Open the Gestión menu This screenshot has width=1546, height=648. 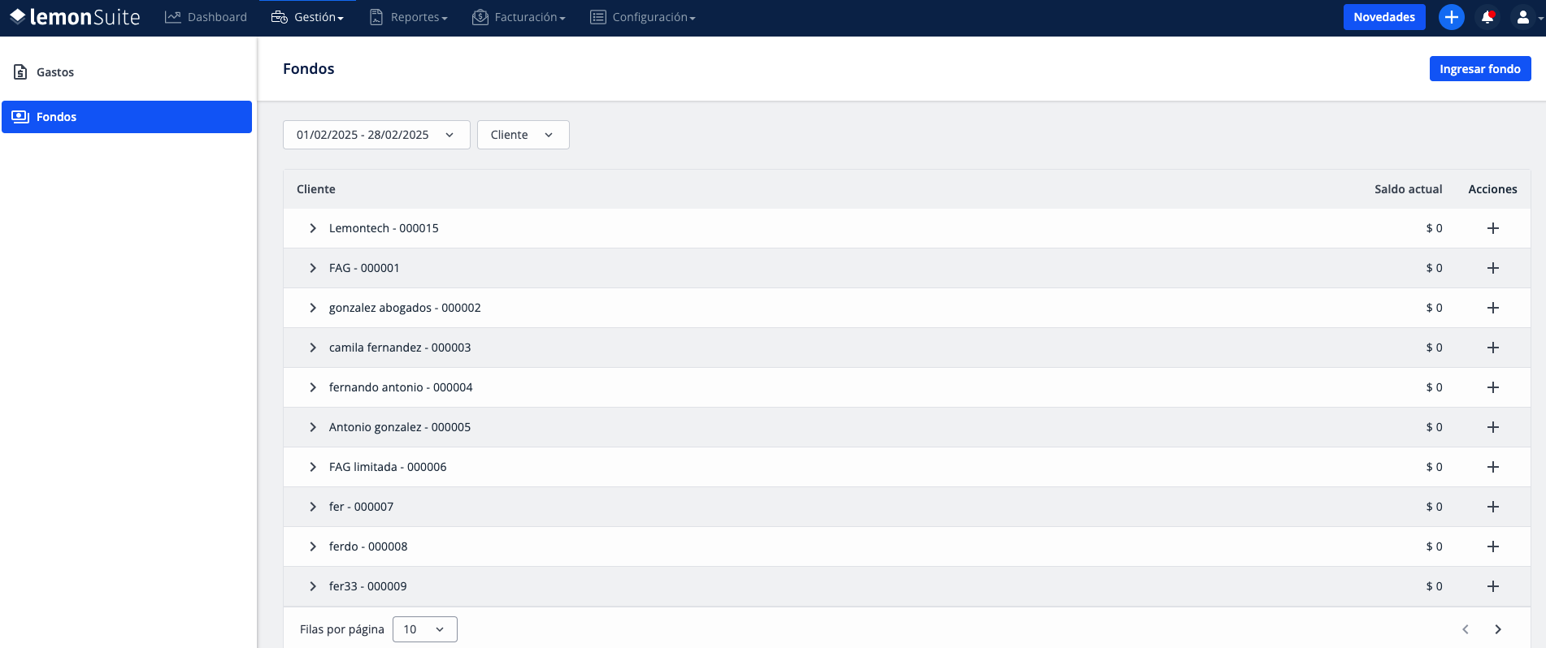click(307, 17)
